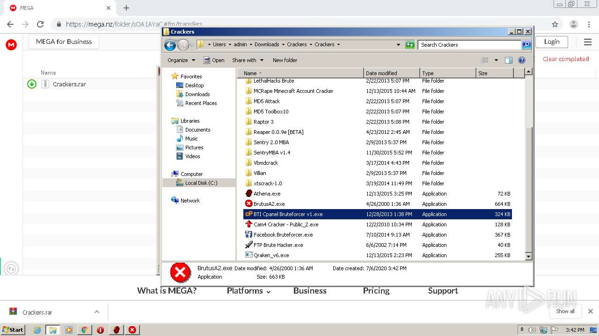Select BTI Cpanel Bruteforcer v1.exe row
599x336 pixels.
(x=378, y=214)
